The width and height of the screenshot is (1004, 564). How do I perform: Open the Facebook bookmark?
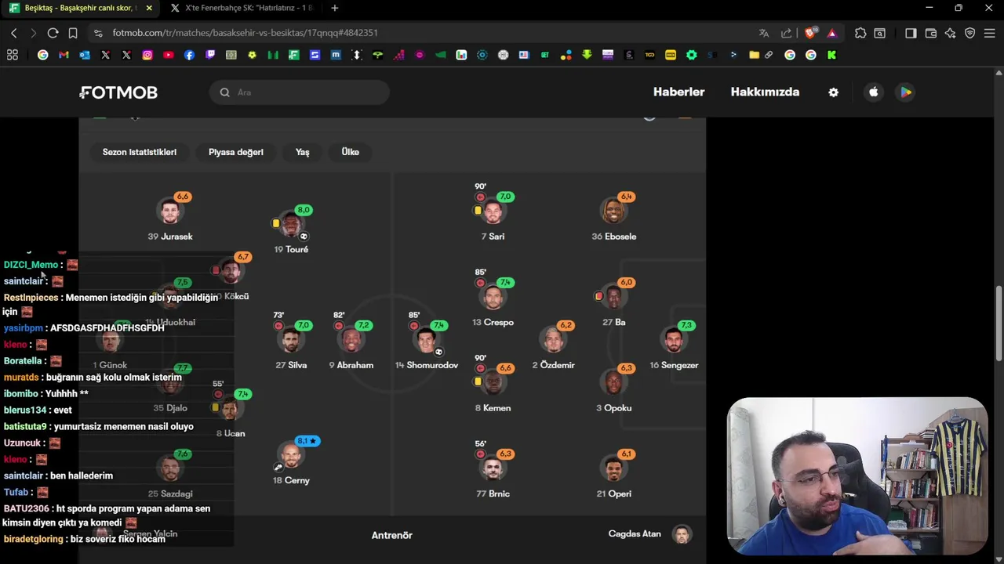189,55
